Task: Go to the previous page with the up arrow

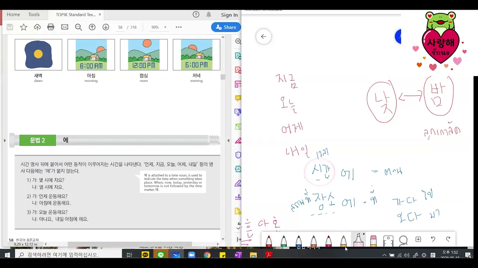Action: click(x=92, y=27)
